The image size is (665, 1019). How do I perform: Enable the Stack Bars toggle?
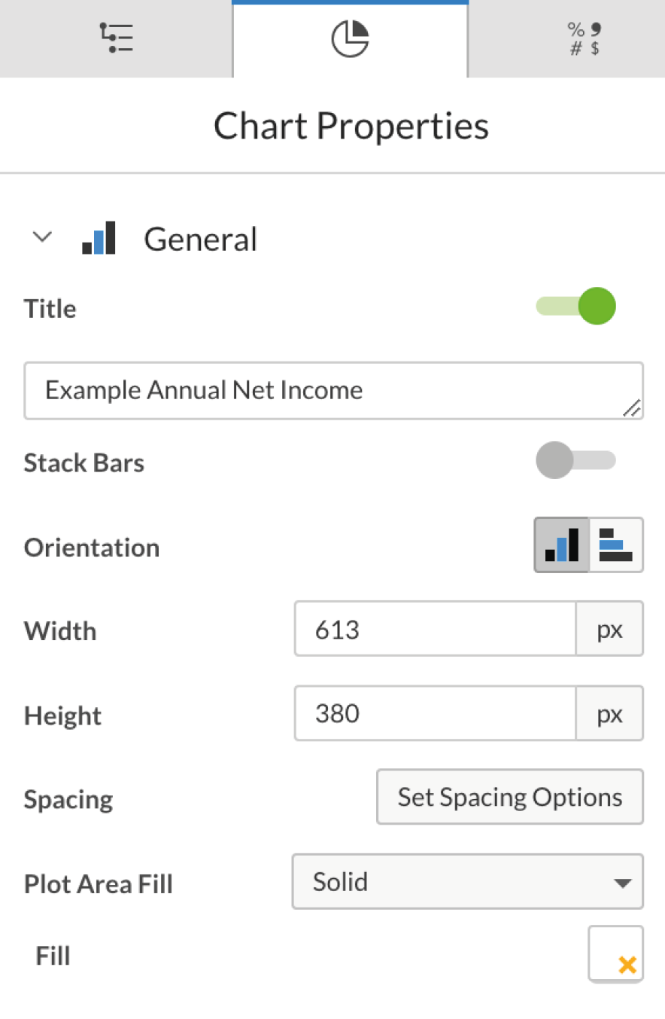[575, 460]
